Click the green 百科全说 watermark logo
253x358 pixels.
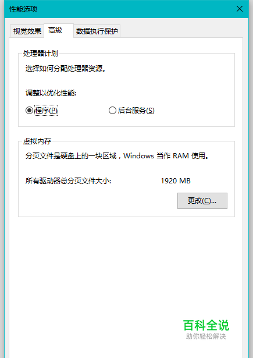tap(206, 325)
